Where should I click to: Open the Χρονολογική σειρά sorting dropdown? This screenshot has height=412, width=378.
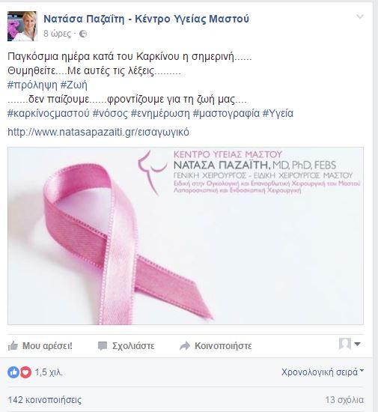point(323,372)
